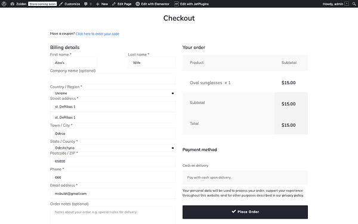The width and height of the screenshot is (358, 224).
Task: Click the Town / City field
Action: [x=113, y=133]
